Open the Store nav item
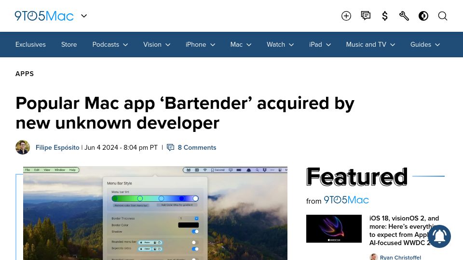The width and height of the screenshot is (463, 260). pyautogui.click(x=69, y=44)
